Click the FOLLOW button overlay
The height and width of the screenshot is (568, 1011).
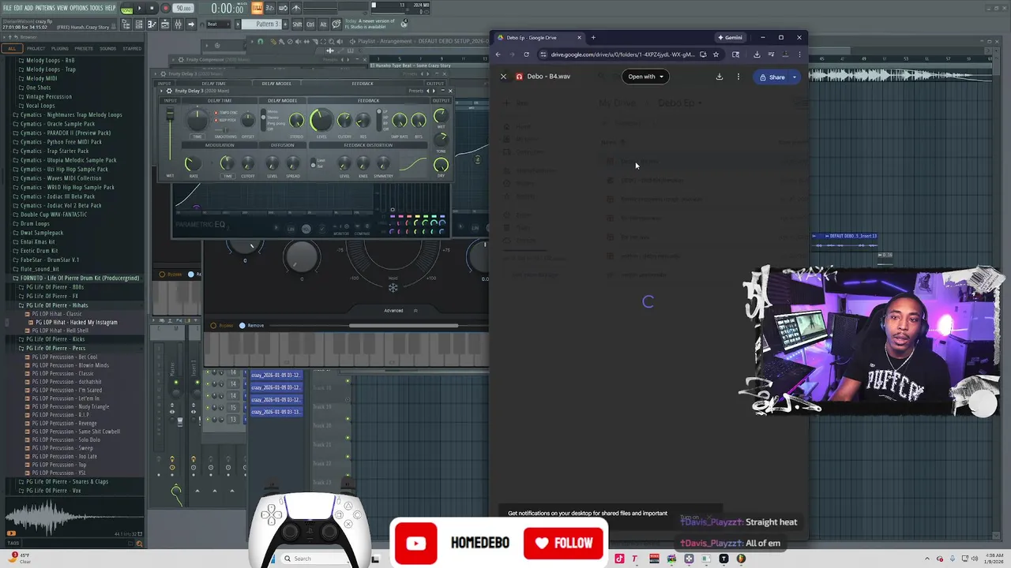point(564,543)
